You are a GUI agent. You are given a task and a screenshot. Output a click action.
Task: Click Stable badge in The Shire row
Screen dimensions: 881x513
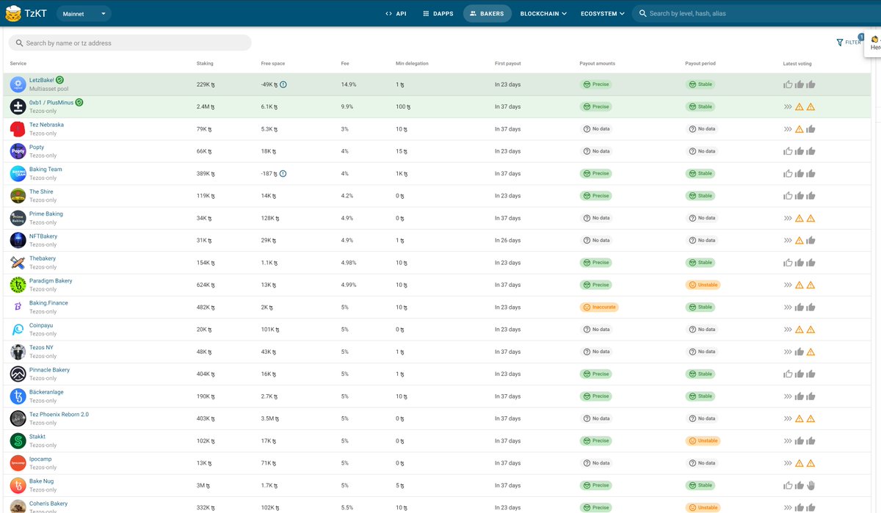pyautogui.click(x=700, y=196)
